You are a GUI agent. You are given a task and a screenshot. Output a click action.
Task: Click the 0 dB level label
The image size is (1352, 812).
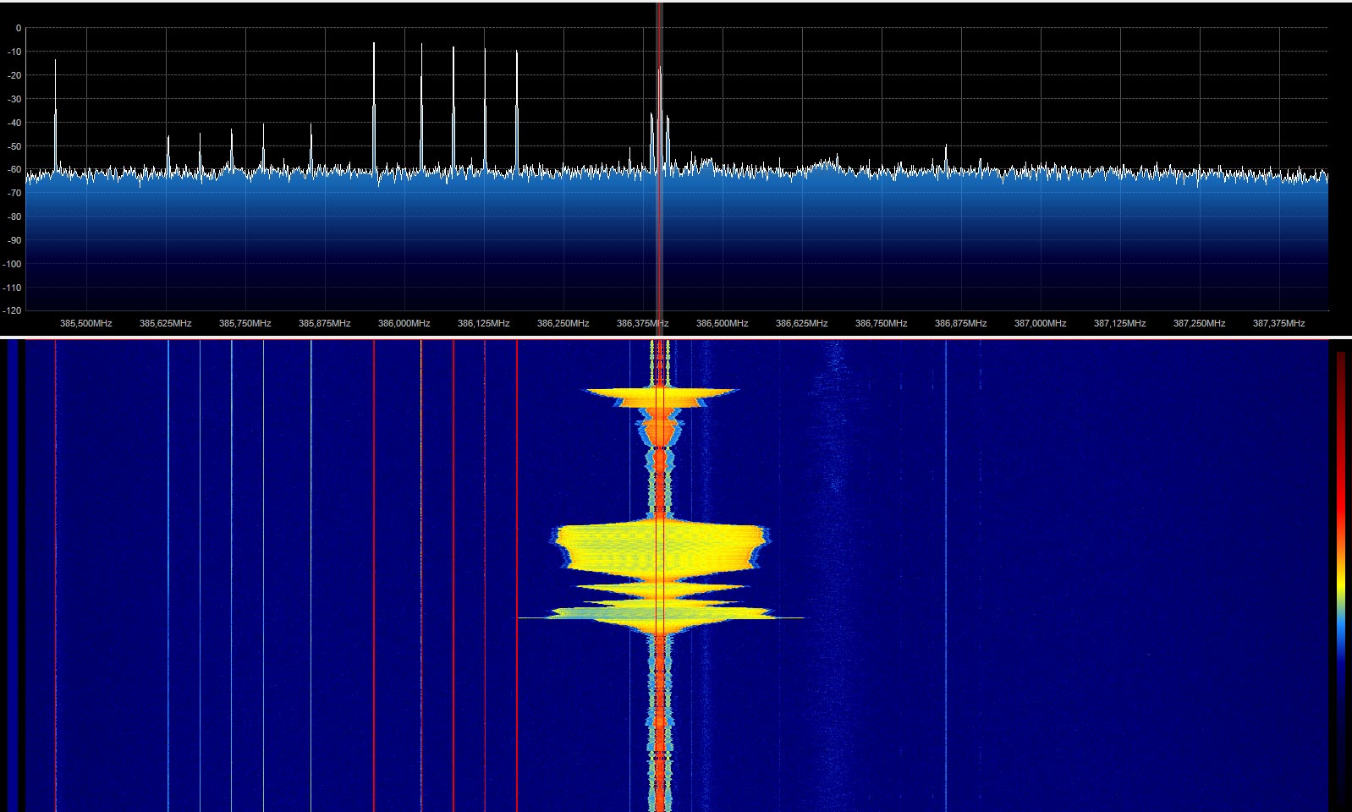[x=19, y=28]
